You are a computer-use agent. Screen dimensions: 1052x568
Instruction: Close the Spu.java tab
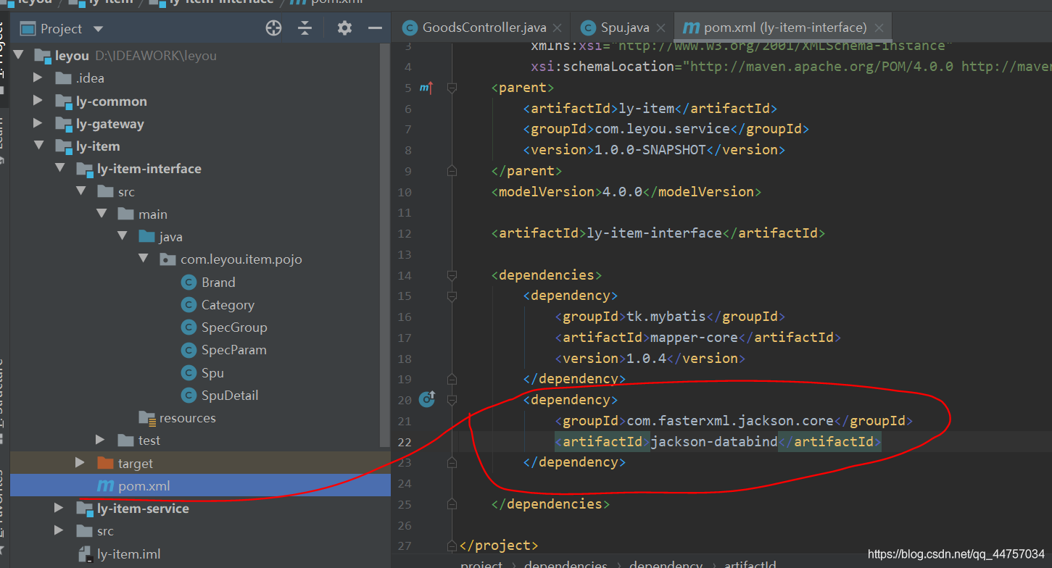[660, 28]
